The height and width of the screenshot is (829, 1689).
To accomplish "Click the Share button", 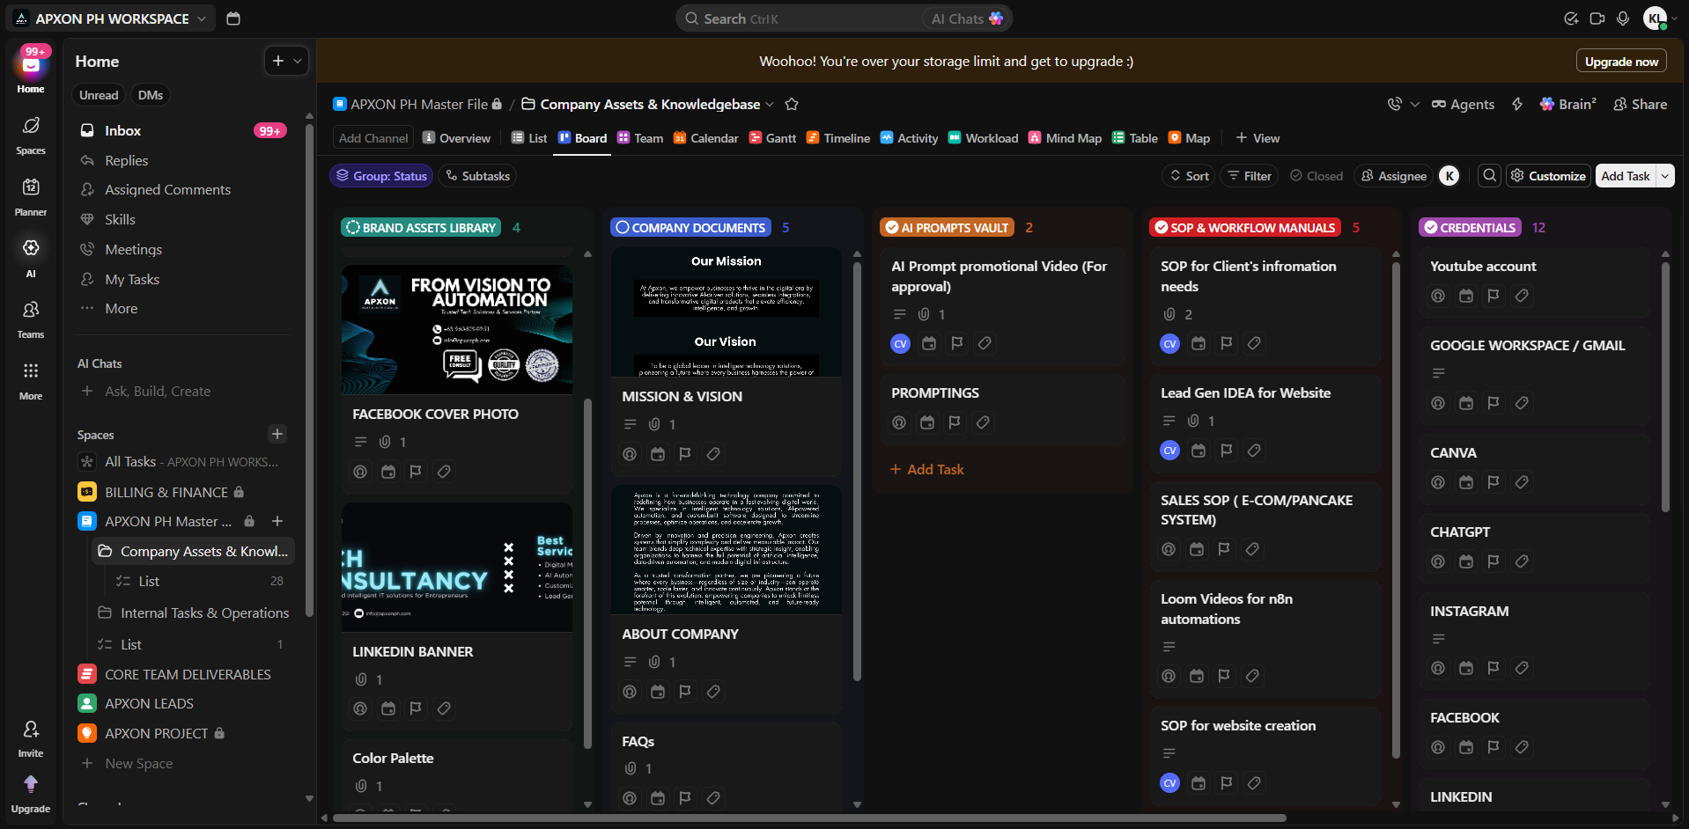I will click(1640, 104).
